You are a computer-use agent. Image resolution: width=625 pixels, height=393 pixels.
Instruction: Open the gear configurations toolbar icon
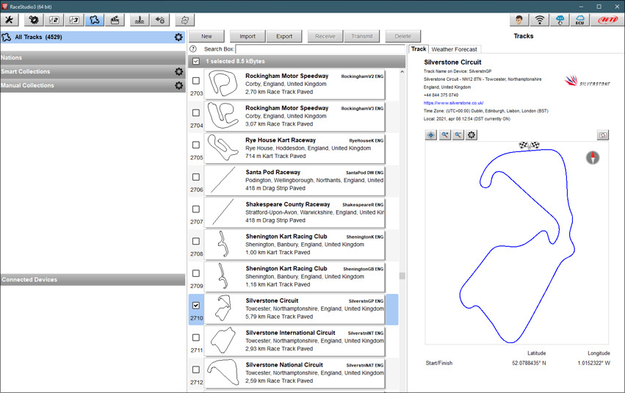[34, 20]
